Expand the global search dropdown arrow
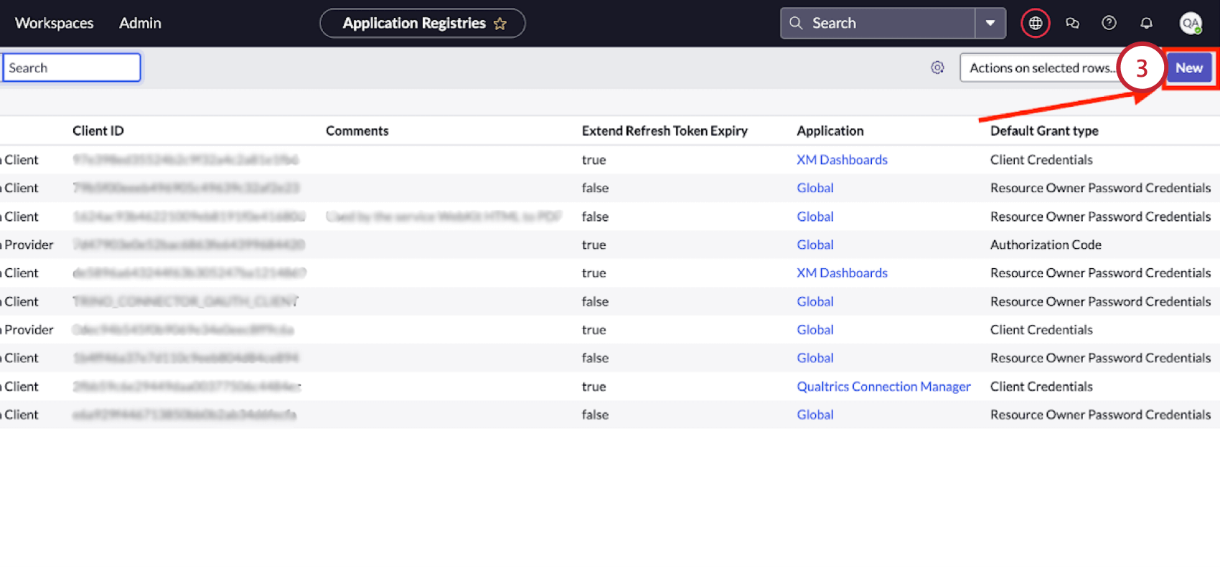Screen dimensions: 1220x568 point(990,23)
